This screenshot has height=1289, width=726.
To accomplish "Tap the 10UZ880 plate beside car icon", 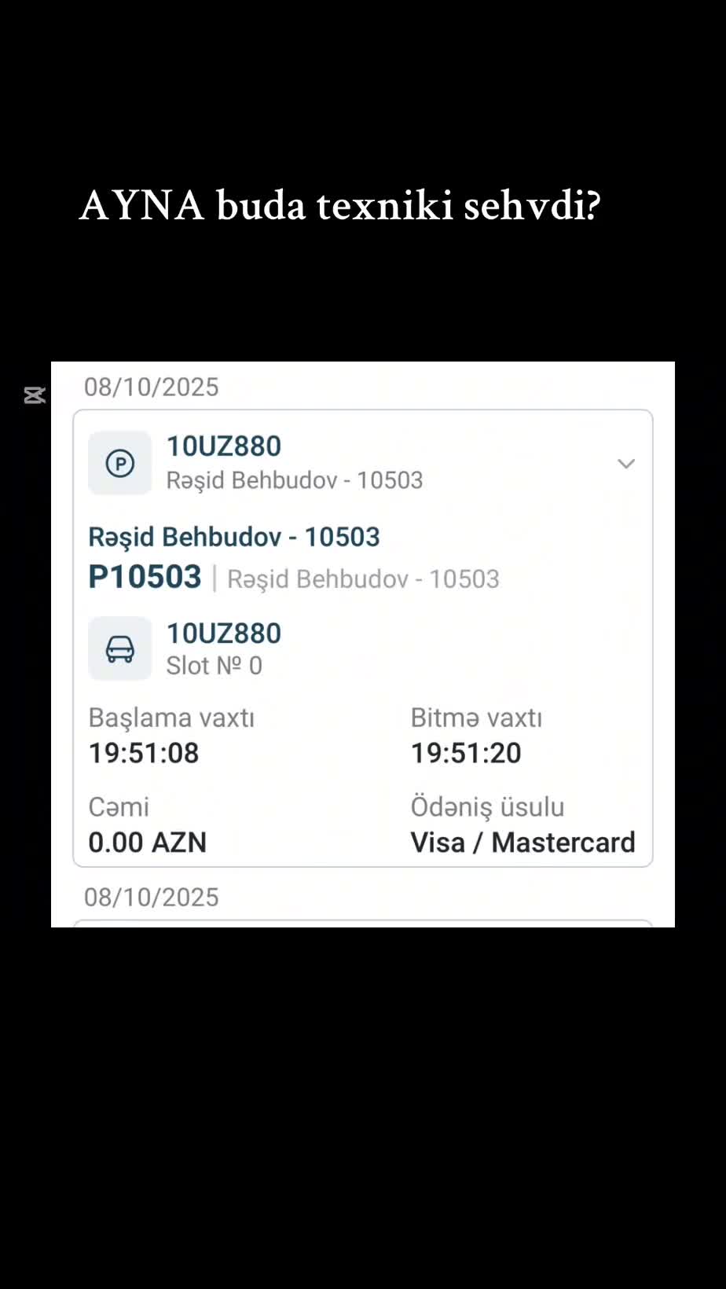I will point(224,633).
